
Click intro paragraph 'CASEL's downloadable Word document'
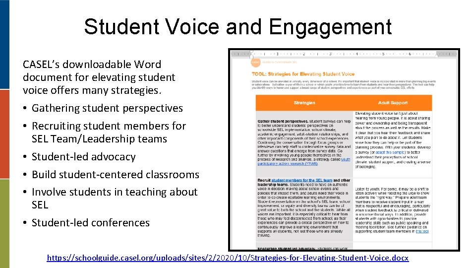(99, 77)
